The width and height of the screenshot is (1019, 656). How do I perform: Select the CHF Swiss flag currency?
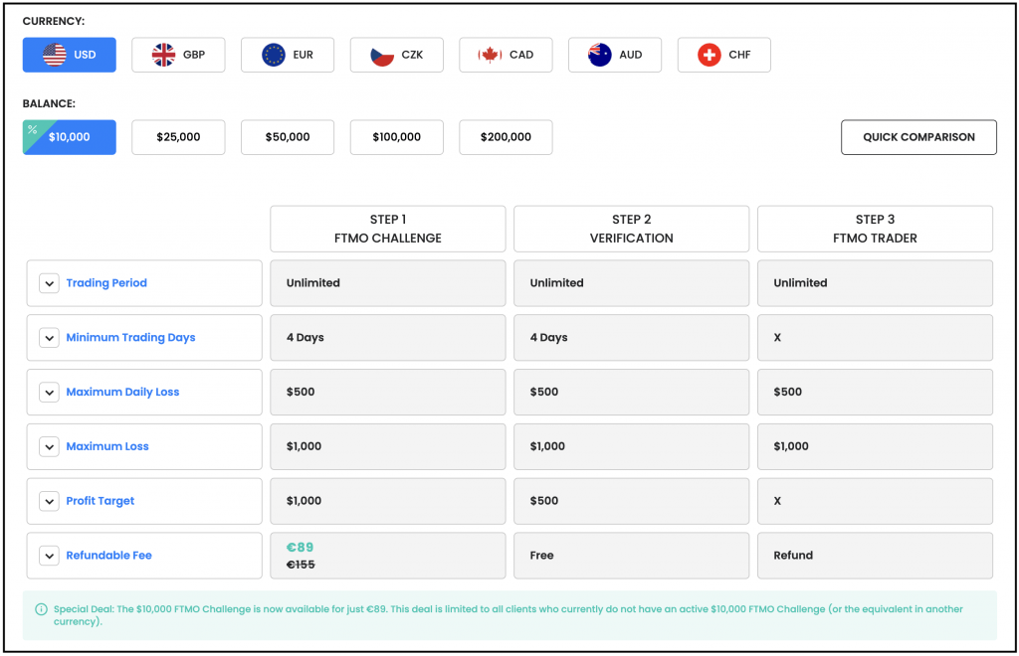[723, 55]
